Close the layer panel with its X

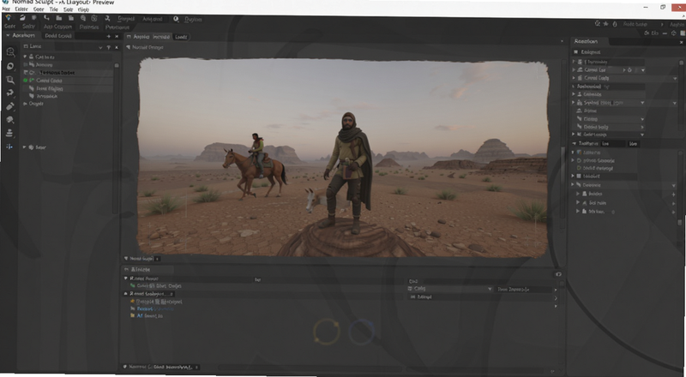[x=117, y=47]
